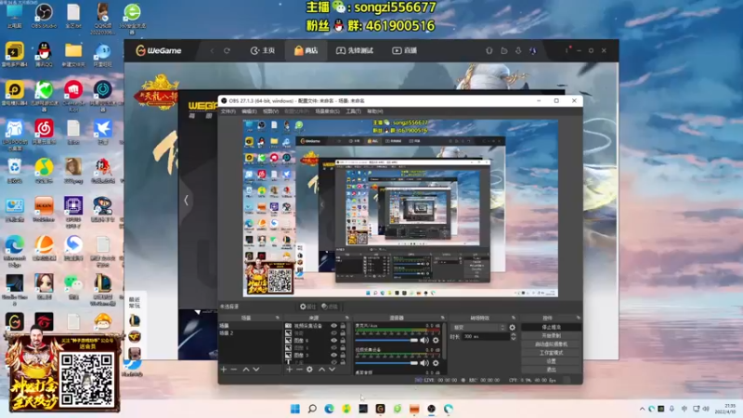Click the 开始录制 button in OBS controls
Screen dimensions: 743x418
pyautogui.click(x=551, y=335)
